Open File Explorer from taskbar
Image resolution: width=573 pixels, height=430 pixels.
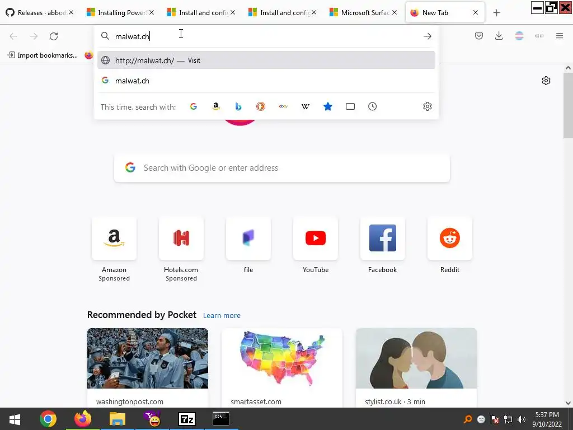click(118, 419)
